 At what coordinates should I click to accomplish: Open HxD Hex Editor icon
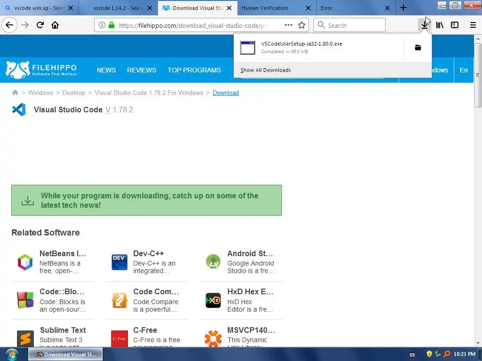[x=213, y=300]
